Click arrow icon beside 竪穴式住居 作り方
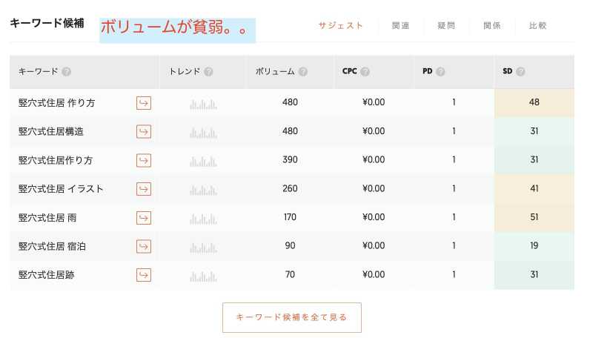Viewport: 590px width, 338px height. (144, 102)
